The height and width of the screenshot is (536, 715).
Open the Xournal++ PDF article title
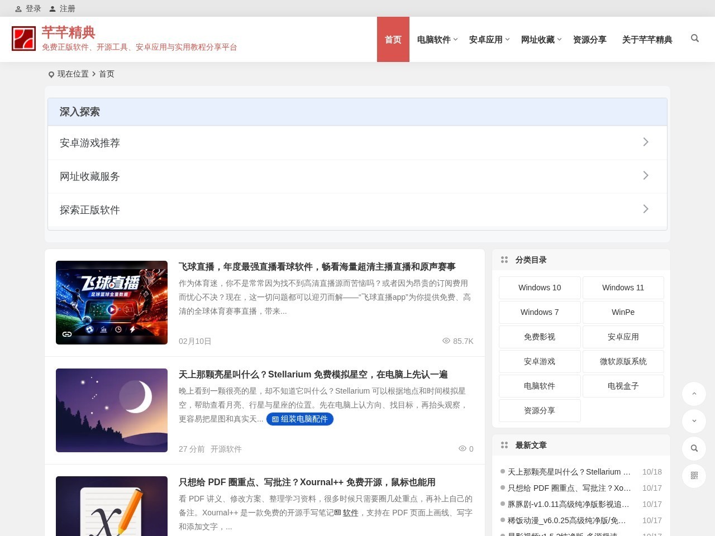click(307, 482)
